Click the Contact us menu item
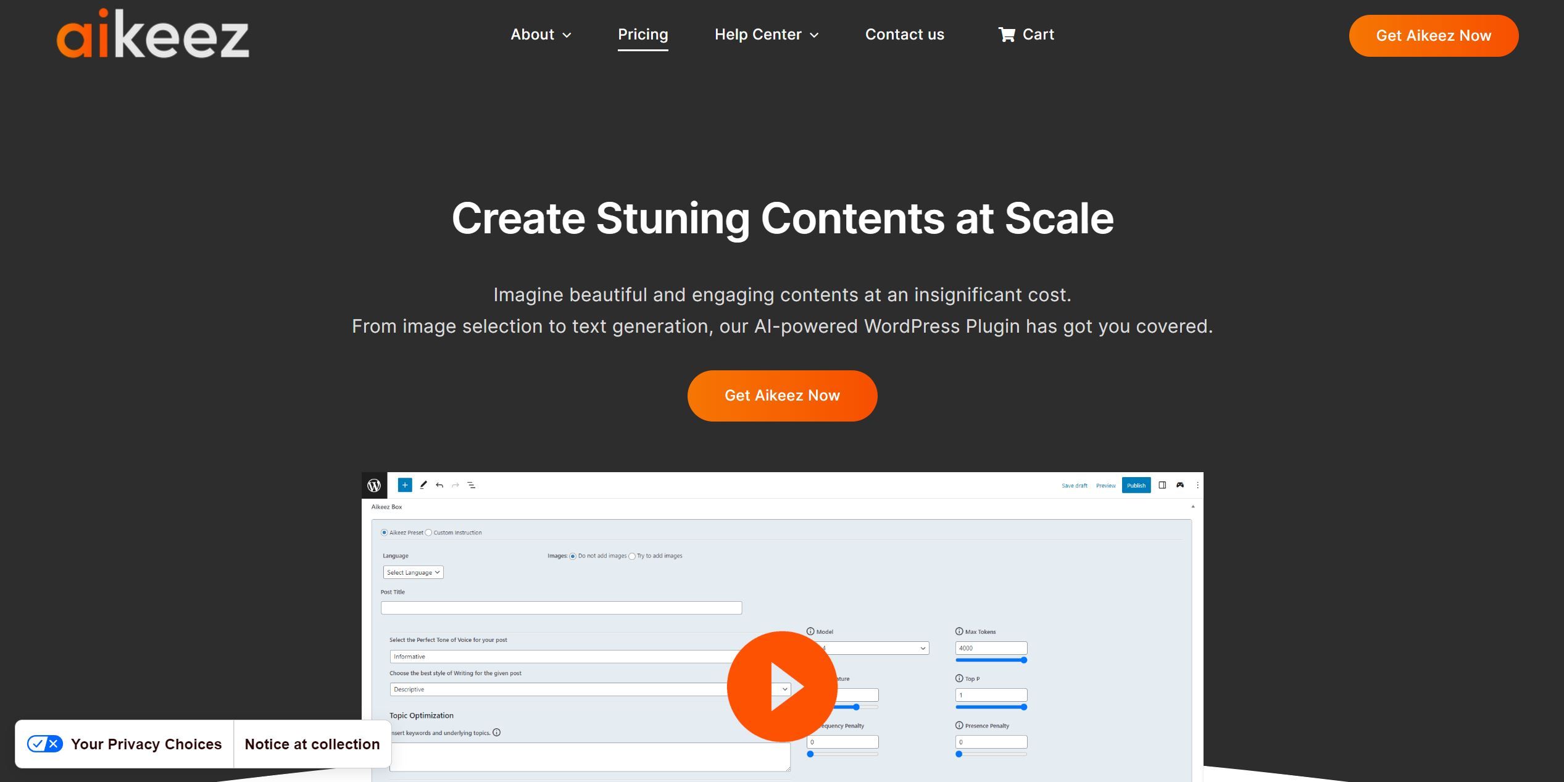Viewport: 1564px width, 782px height. [x=905, y=34]
